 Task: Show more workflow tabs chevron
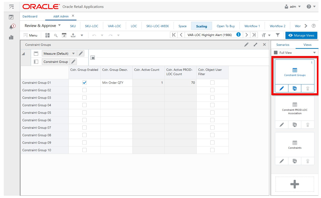[306, 26]
